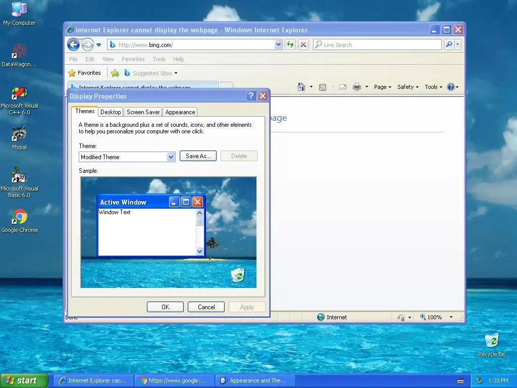Open the Print options dropdown arrow
Viewport: 517px width, 388px height.
(367, 87)
